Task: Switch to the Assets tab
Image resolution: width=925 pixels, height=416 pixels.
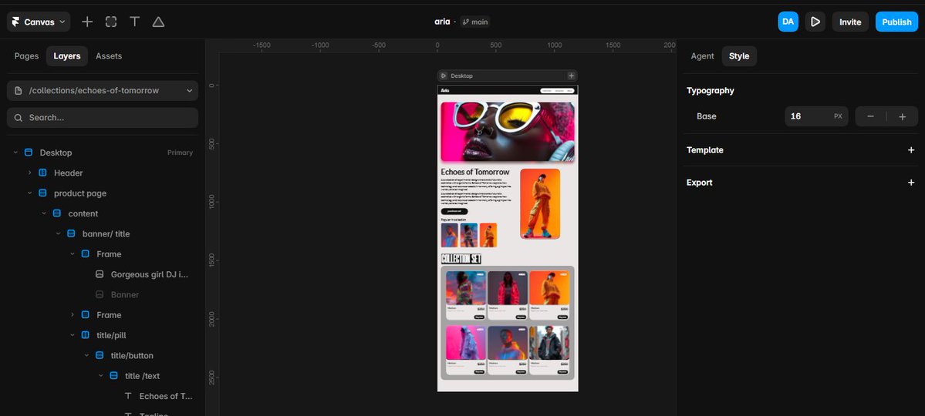Action: [109, 56]
